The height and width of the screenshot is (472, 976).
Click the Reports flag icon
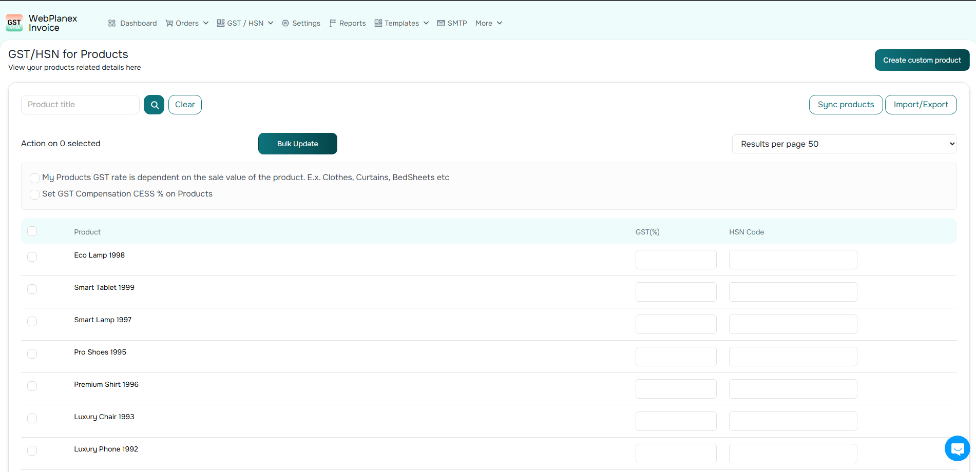click(x=333, y=23)
